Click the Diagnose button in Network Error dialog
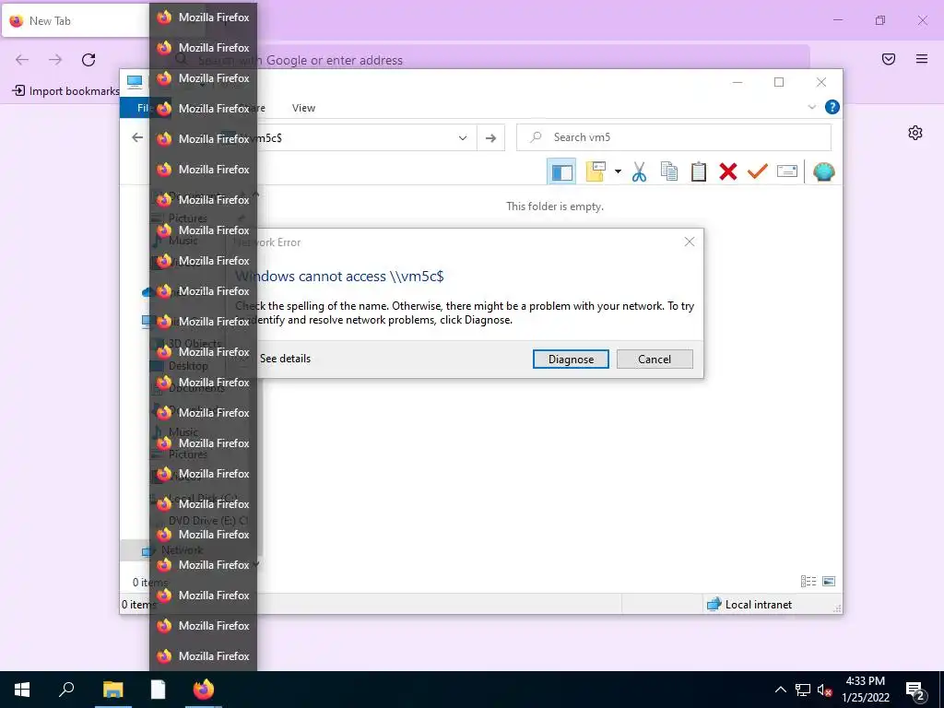 pyautogui.click(x=571, y=359)
